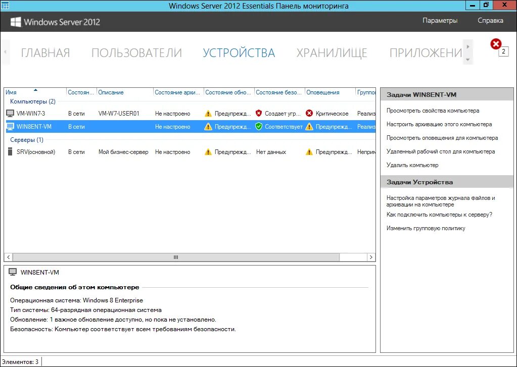Click the horizontal scrollbar thumb
517x367 pixels.
coord(176,257)
